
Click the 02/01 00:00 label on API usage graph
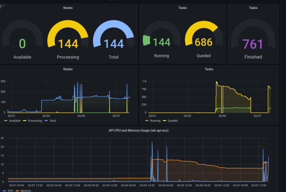tap(17, 185)
